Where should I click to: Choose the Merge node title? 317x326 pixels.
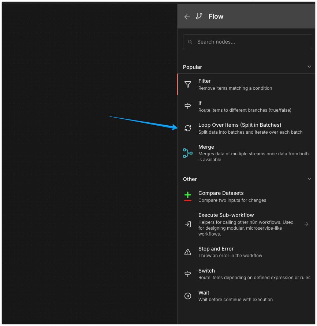pyautogui.click(x=206, y=147)
